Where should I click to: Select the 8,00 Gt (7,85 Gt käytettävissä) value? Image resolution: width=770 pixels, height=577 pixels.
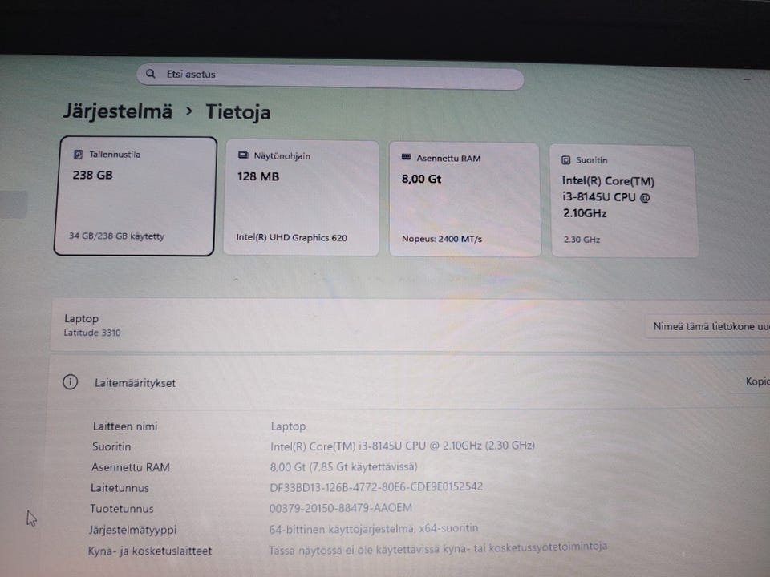pyautogui.click(x=343, y=466)
